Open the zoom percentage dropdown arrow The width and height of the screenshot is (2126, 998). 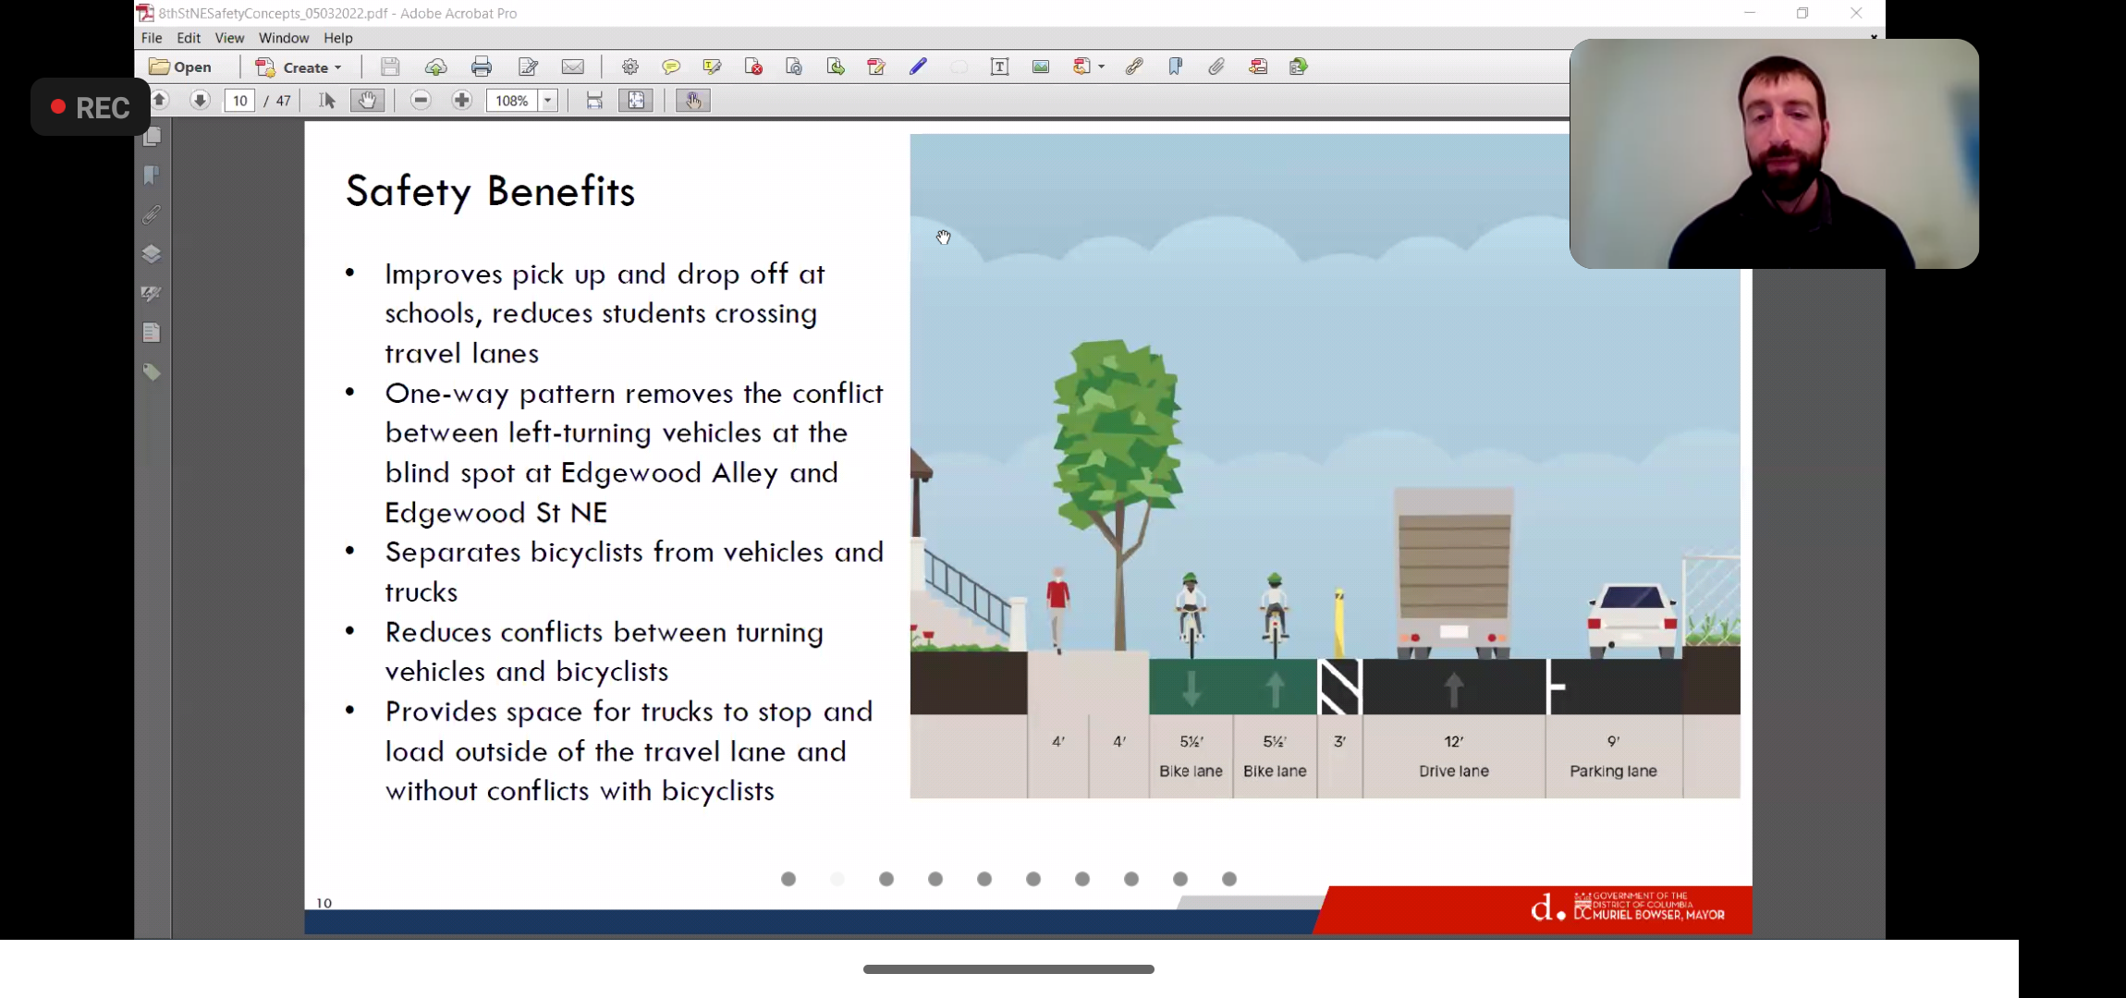[x=548, y=101]
